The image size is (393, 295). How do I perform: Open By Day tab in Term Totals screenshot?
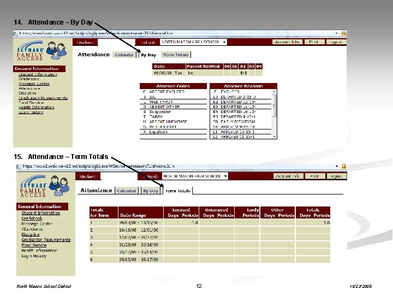pos(151,191)
